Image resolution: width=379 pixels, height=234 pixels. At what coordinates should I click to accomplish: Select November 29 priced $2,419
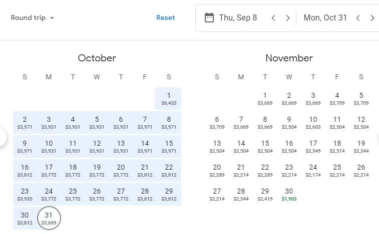pyautogui.click(x=265, y=195)
